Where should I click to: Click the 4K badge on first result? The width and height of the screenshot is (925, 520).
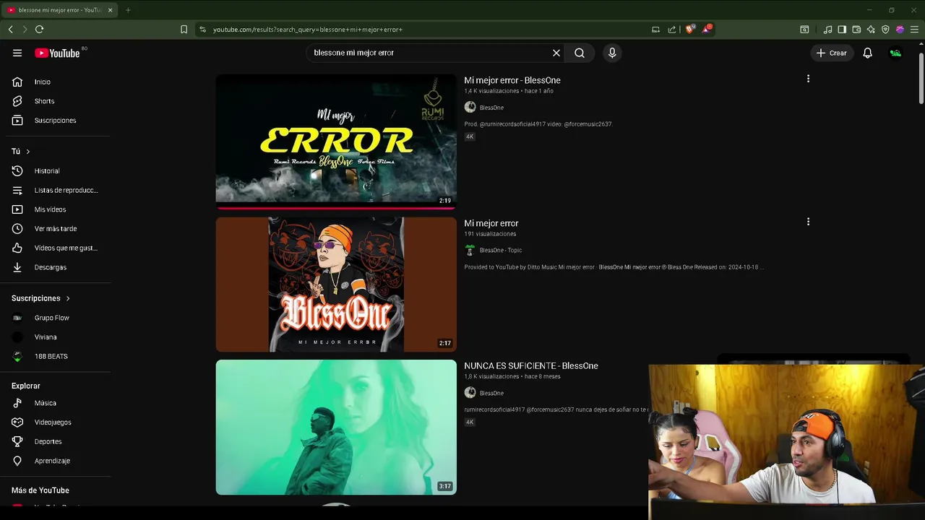(470, 136)
